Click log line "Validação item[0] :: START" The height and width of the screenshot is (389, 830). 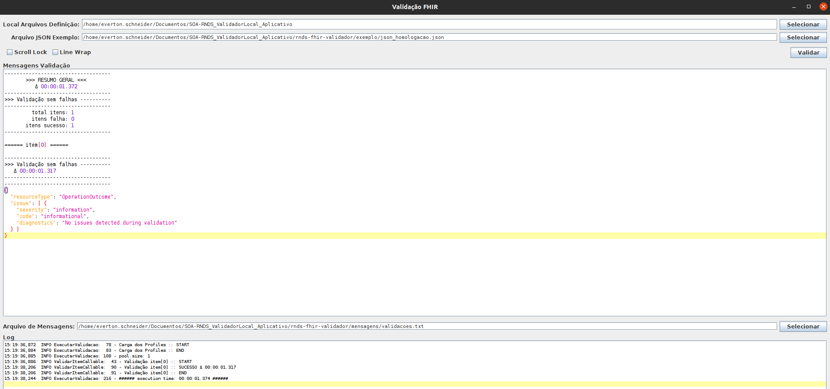[x=98, y=362]
